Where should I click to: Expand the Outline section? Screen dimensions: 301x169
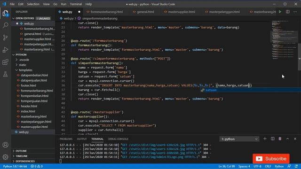[33, 151]
